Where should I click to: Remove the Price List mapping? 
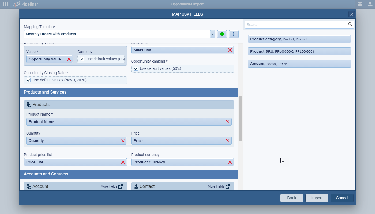(123, 162)
